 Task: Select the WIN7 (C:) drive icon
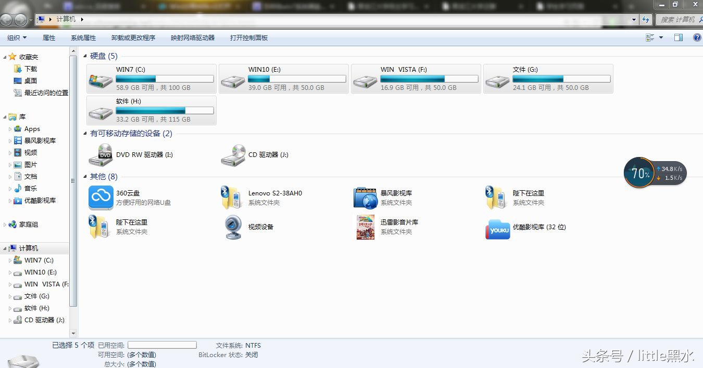pyautogui.click(x=101, y=80)
